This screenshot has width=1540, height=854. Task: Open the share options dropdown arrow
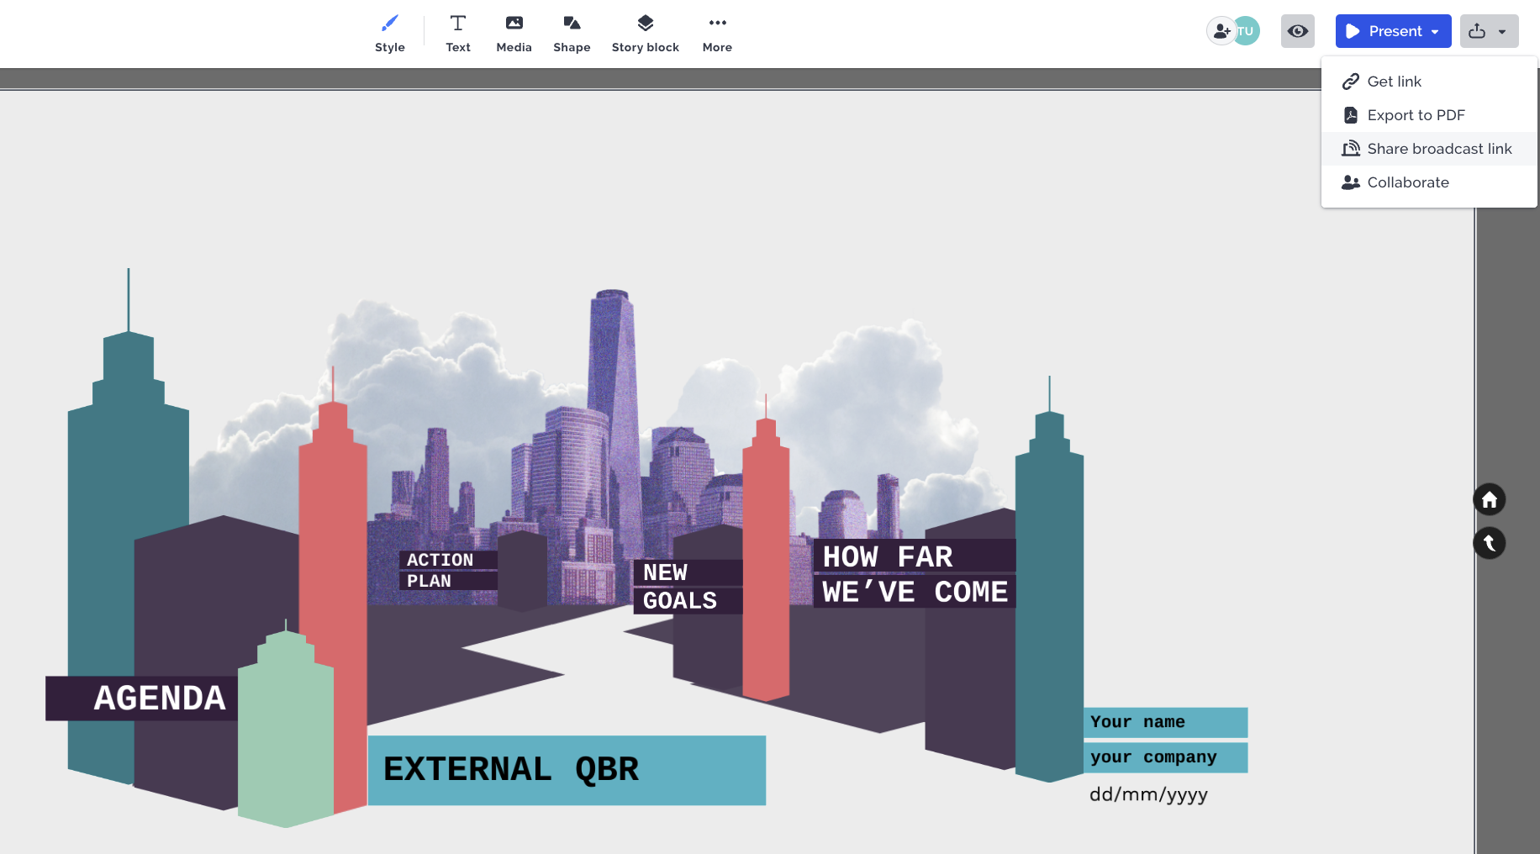tap(1504, 31)
